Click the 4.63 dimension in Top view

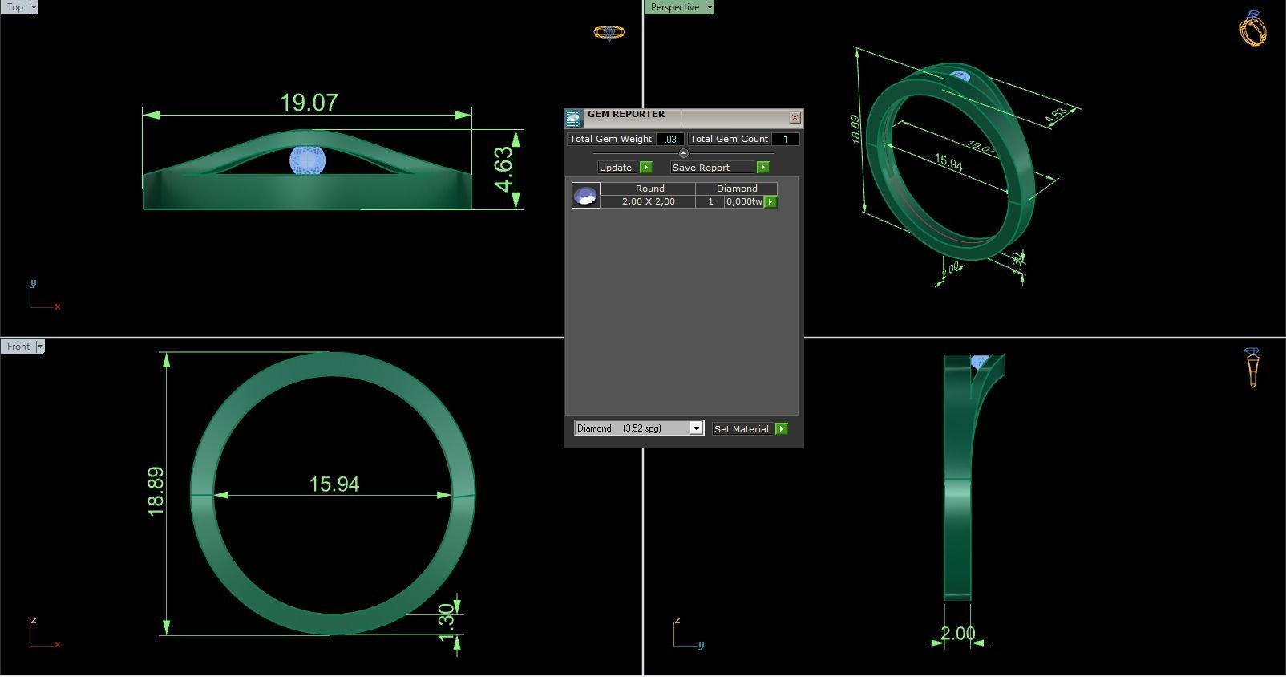tap(503, 168)
